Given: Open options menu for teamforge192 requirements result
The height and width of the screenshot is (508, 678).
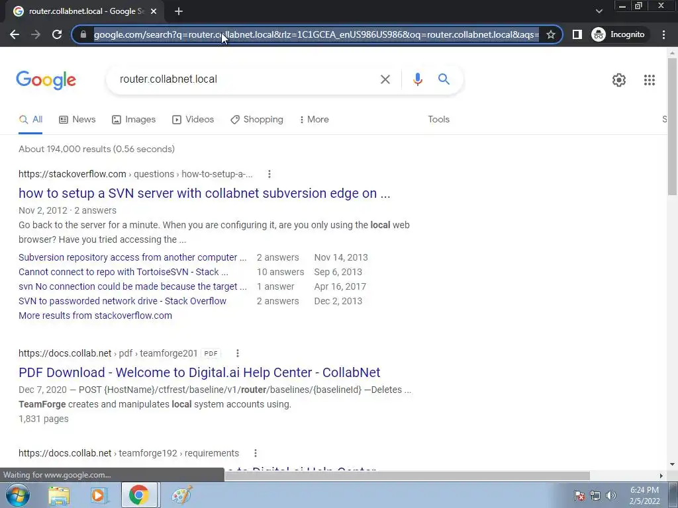Looking at the screenshot, I should tap(256, 453).
